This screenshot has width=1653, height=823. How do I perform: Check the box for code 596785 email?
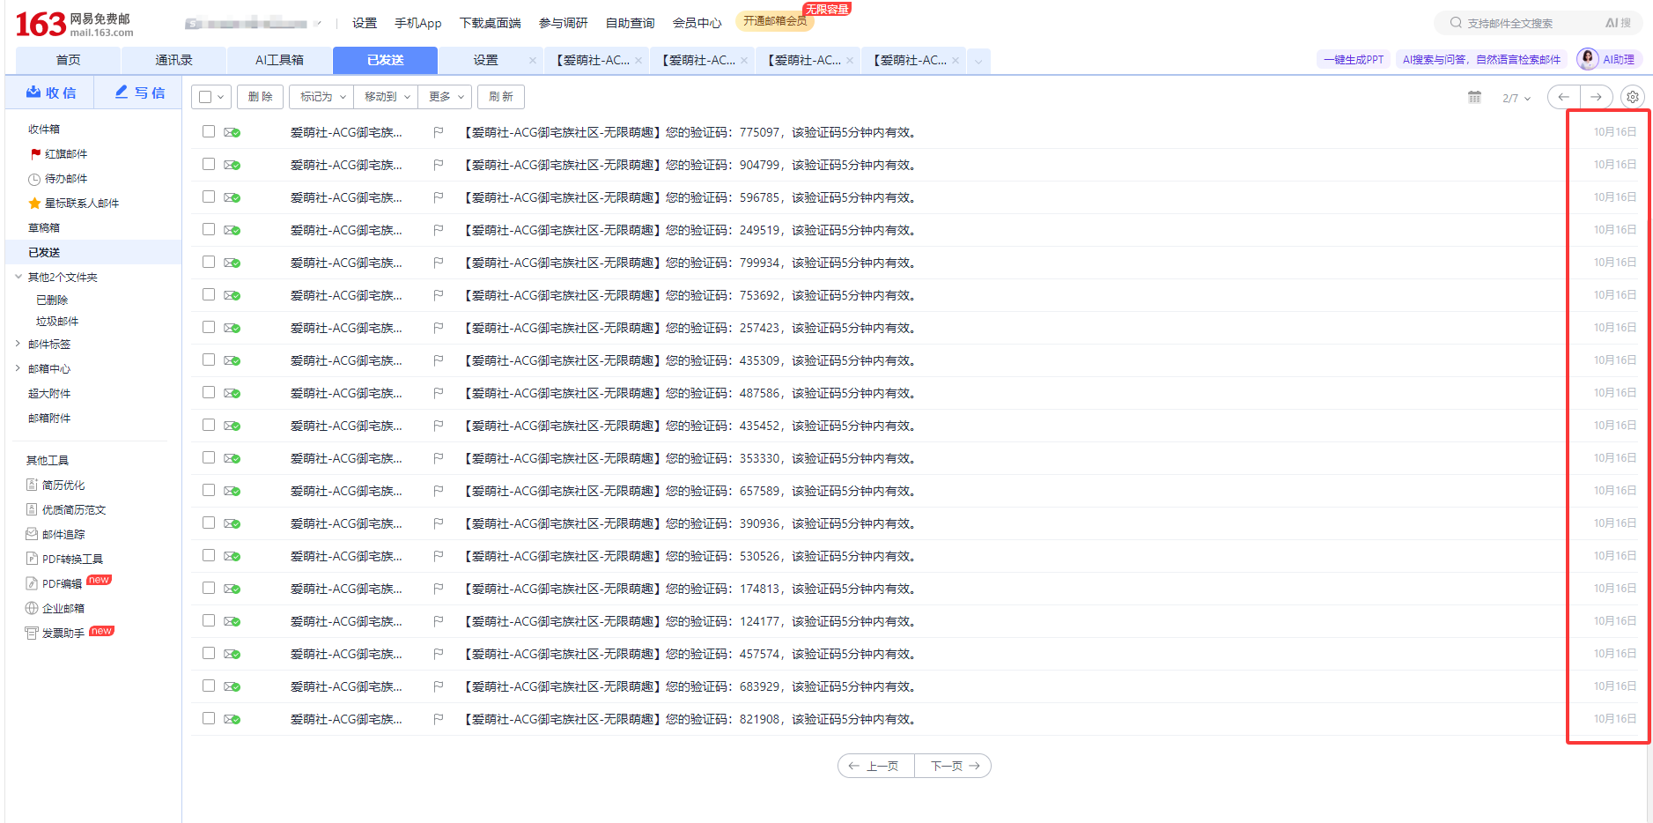click(209, 196)
